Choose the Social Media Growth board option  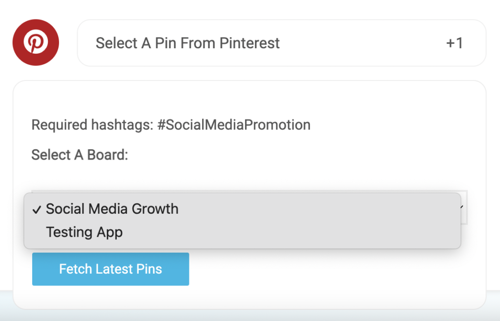[x=242, y=209]
